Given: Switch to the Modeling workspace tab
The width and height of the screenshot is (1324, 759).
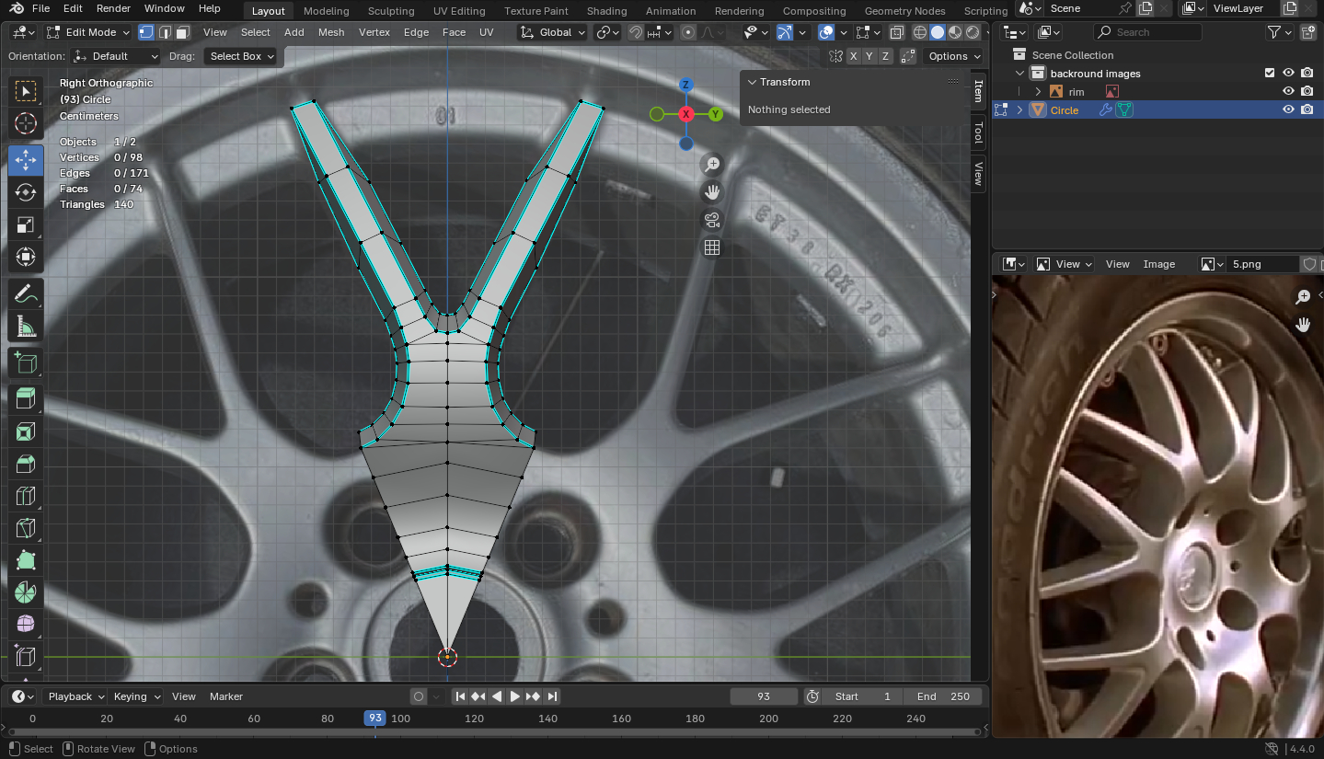Looking at the screenshot, I should pos(327,11).
